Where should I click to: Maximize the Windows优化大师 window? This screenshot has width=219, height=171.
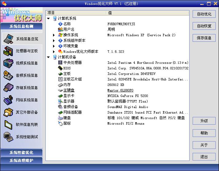point(209,4)
